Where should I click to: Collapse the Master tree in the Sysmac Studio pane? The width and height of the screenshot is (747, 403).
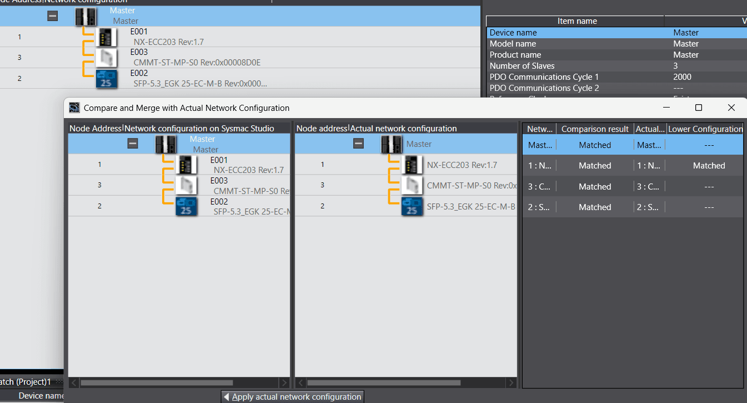(x=132, y=142)
